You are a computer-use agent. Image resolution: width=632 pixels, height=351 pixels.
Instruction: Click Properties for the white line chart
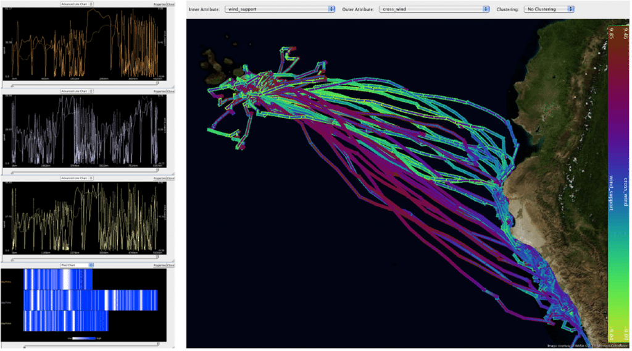[x=160, y=91]
